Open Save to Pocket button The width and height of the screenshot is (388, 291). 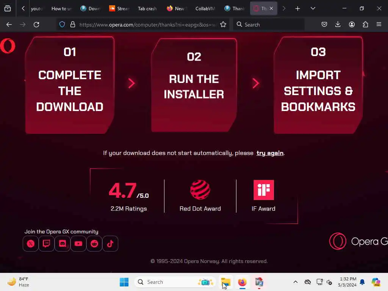coord(324,24)
